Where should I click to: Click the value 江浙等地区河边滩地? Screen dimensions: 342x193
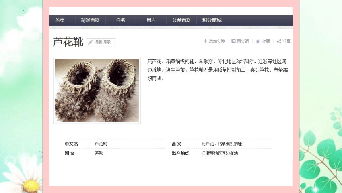pyautogui.click(x=220, y=153)
